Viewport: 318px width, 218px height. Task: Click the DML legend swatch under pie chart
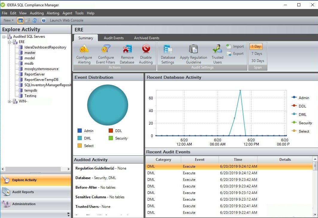pos(80,138)
